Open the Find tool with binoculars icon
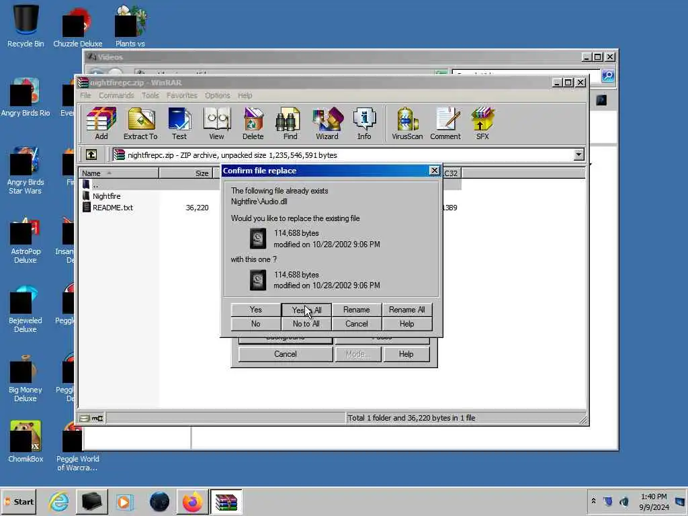The width and height of the screenshot is (688, 516). 290,124
